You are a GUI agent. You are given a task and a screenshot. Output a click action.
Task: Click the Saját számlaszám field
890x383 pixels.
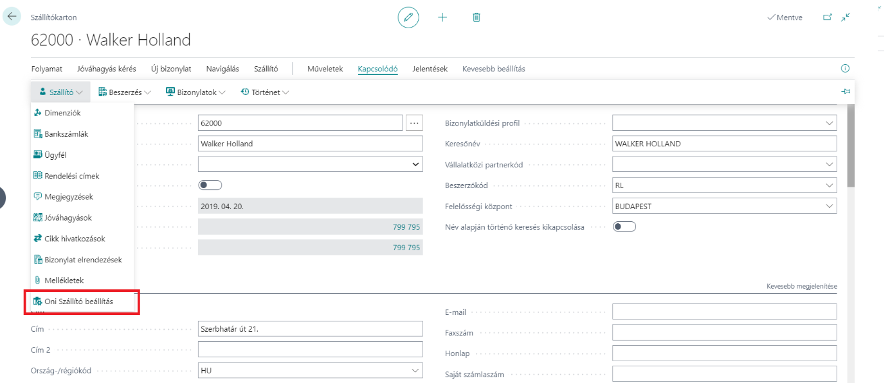724,373
